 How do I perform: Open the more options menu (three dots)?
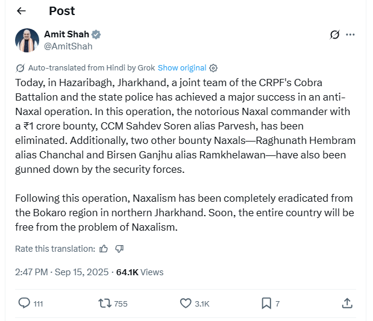351,35
